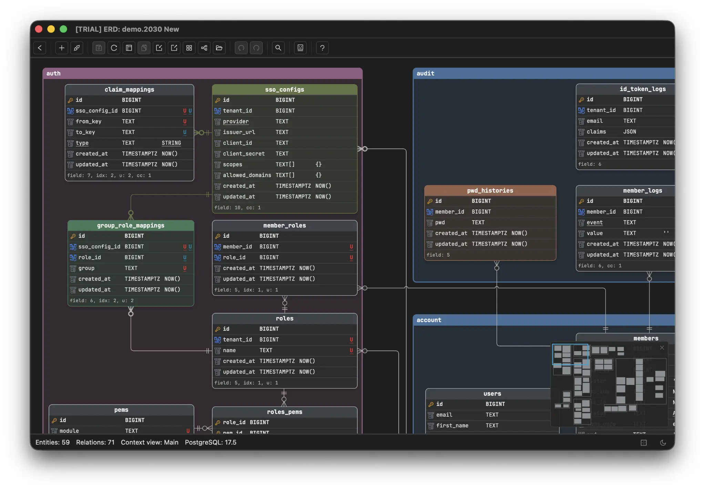This screenshot has height=490, width=705.
Task: Close the minimap overlay
Action: pos(662,348)
